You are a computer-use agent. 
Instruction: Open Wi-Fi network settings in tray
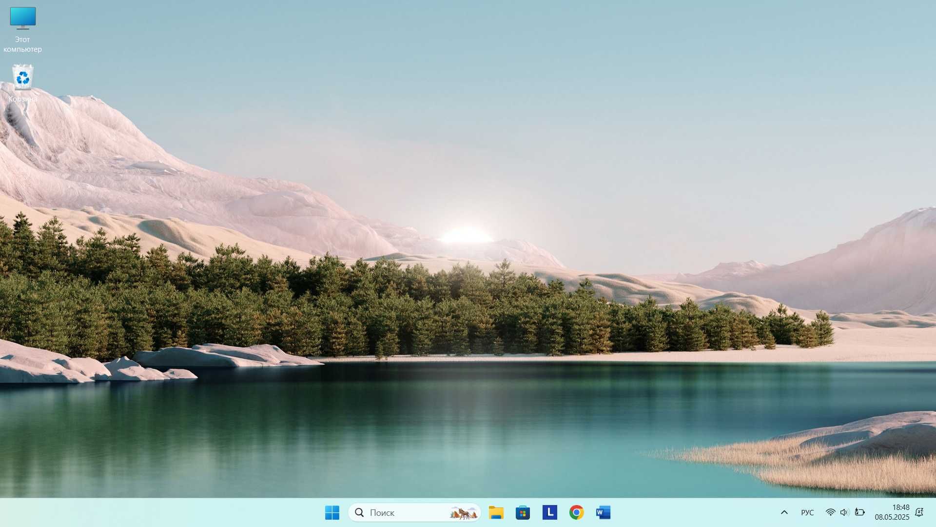[x=830, y=512]
